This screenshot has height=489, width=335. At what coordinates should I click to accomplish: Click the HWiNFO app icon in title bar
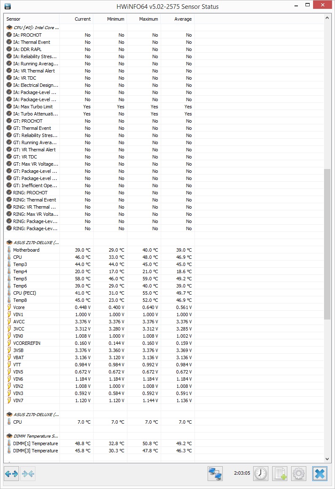[8, 6]
